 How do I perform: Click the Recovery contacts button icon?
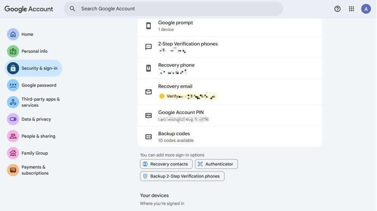pyautogui.click(x=145, y=164)
